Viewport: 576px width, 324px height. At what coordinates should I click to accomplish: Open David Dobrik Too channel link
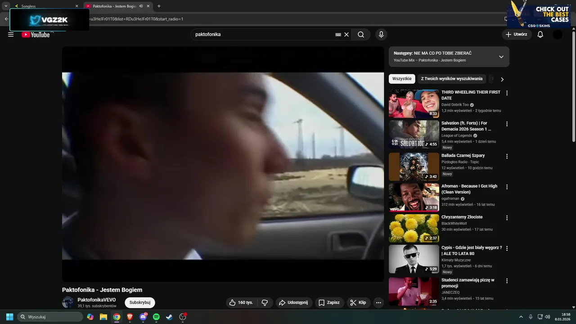coord(455,105)
